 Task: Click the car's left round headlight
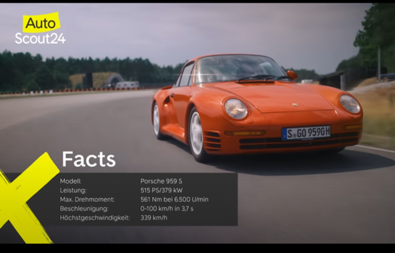tap(236, 108)
